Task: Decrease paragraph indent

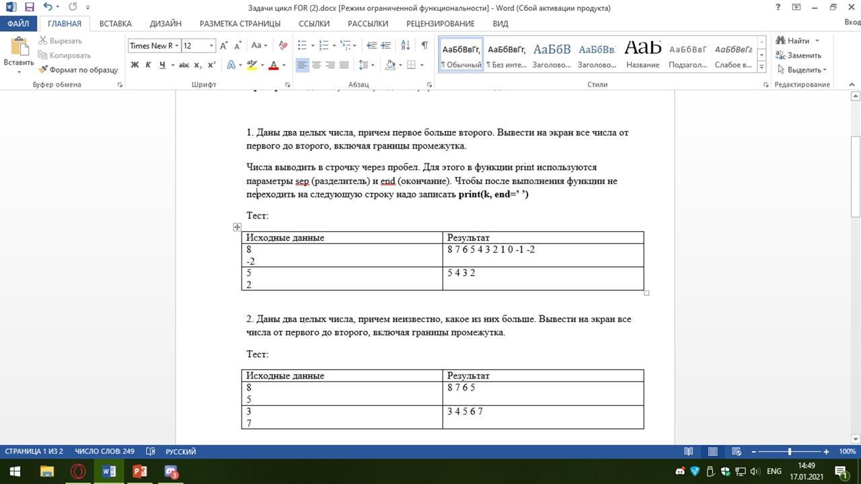Action: click(371, 46)
